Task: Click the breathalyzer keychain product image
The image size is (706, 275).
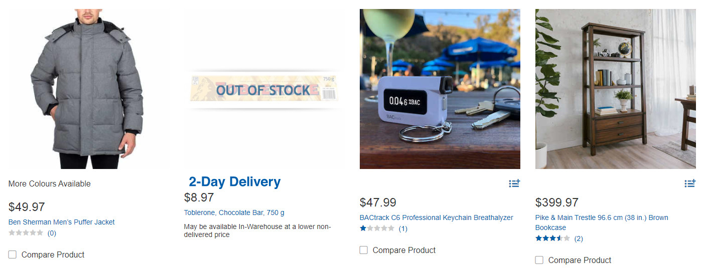Action: click(x=440, y=89)
